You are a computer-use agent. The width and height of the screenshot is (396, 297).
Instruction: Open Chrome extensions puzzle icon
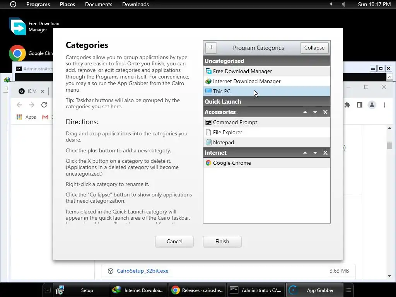(x=347, y=105)
